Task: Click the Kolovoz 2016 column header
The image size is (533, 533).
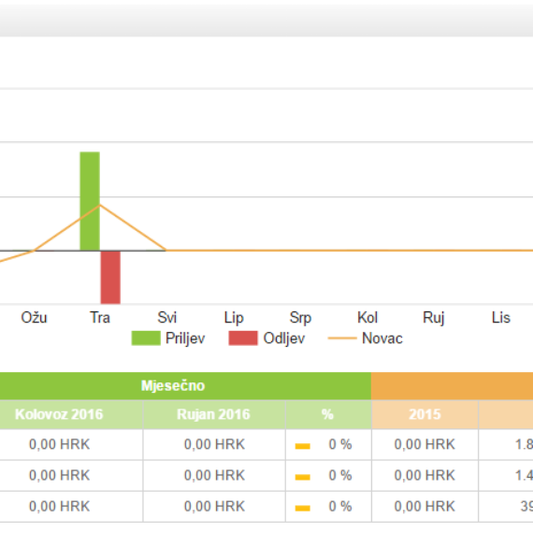Action: (x=59, y=414)
